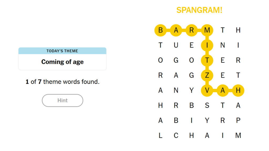Select the highlighted Z tile in the spangram
This screenshot has width=269, height=151.
point(207,75)
